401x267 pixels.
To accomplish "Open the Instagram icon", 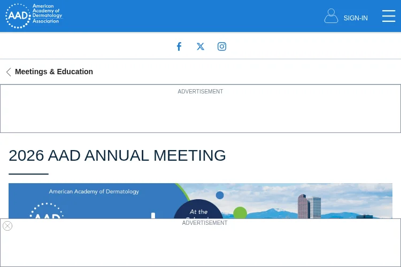I will 222,46.
